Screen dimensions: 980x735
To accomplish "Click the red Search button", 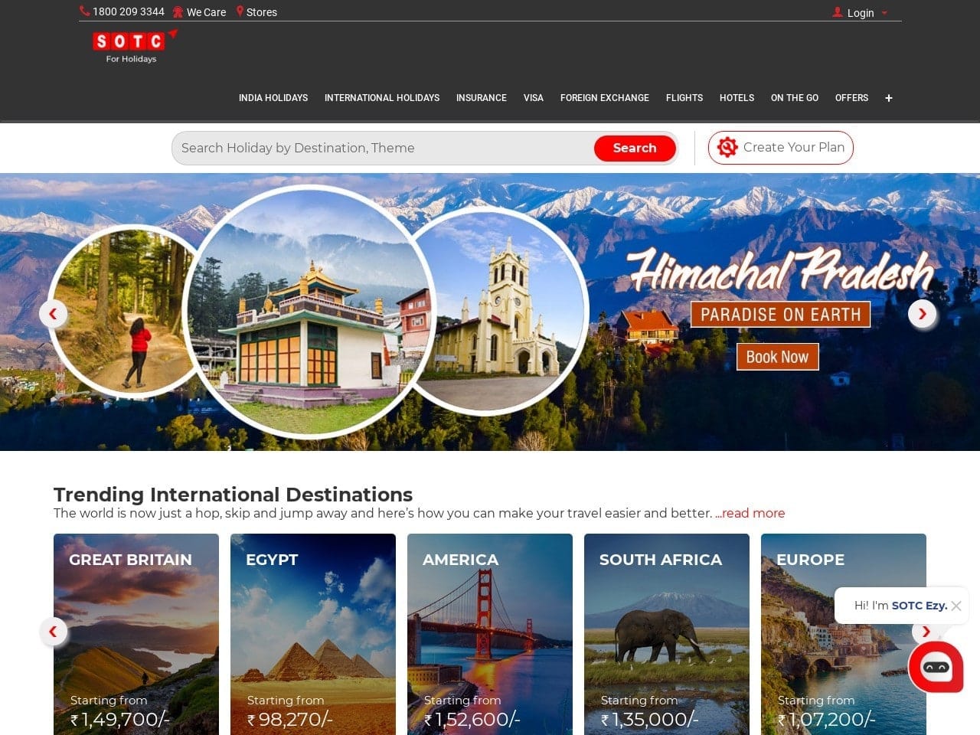I will tap(635, 148).
